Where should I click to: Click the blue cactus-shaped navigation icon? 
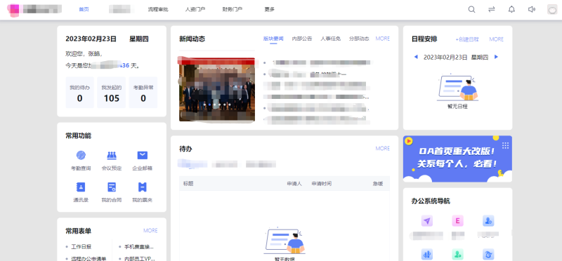[x=427, y=254]
